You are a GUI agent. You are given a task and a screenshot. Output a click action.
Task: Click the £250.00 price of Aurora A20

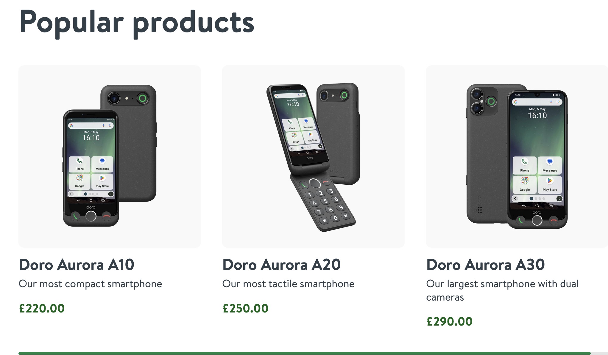[x=245, y=308]
